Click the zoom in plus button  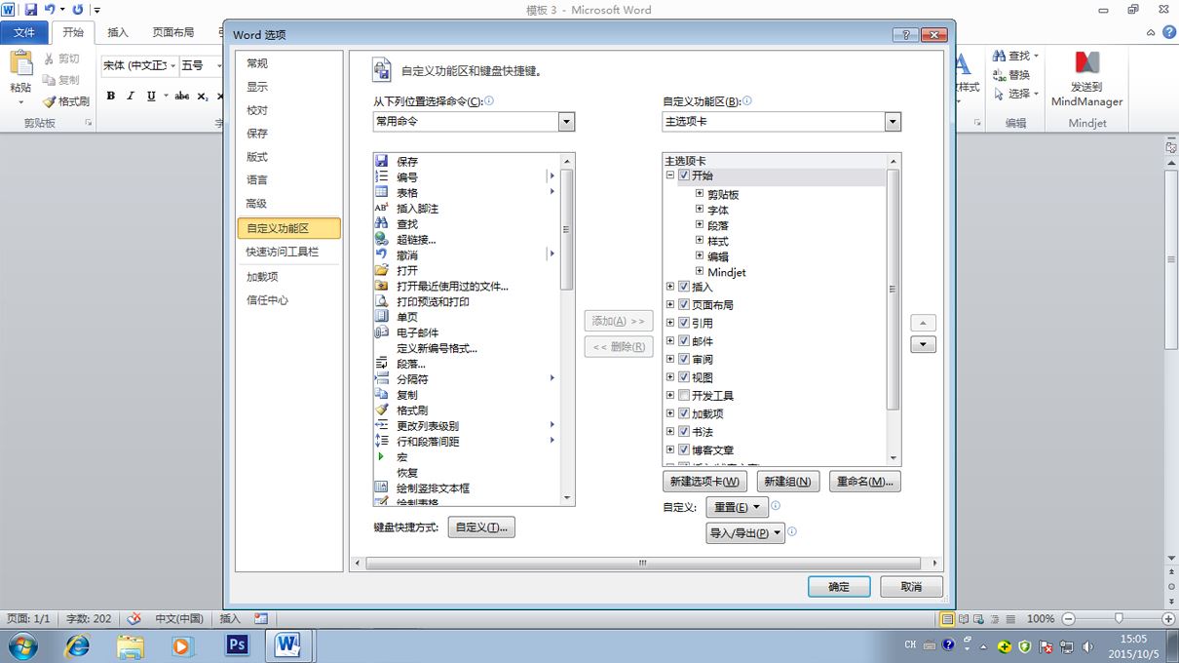click(1168, 618)
